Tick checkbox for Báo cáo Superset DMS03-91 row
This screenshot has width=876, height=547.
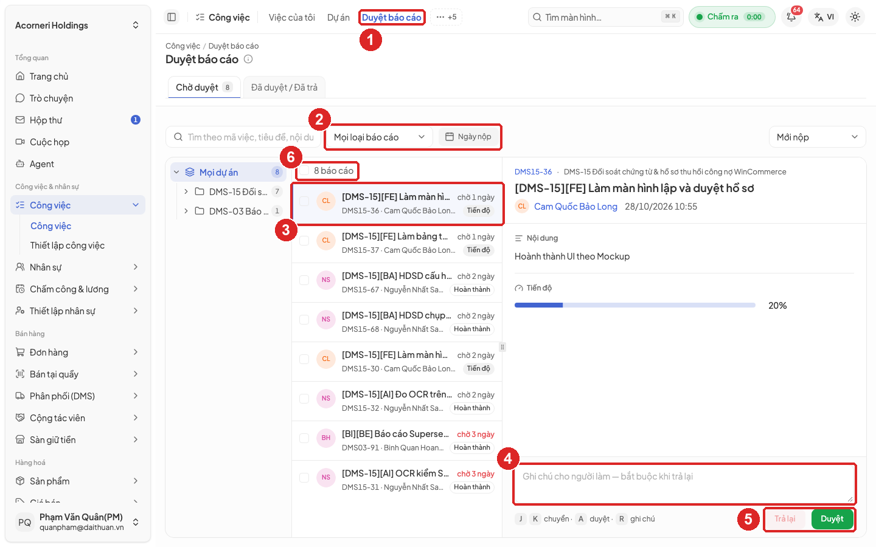[304, 438]
